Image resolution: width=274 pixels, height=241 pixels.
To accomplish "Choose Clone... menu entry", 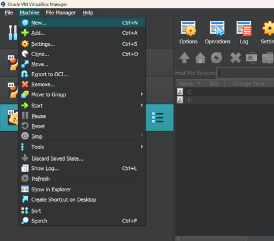I will coord(82,54).
